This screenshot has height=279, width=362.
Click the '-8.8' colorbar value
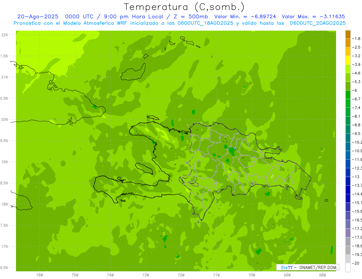(x=357, y=125)
